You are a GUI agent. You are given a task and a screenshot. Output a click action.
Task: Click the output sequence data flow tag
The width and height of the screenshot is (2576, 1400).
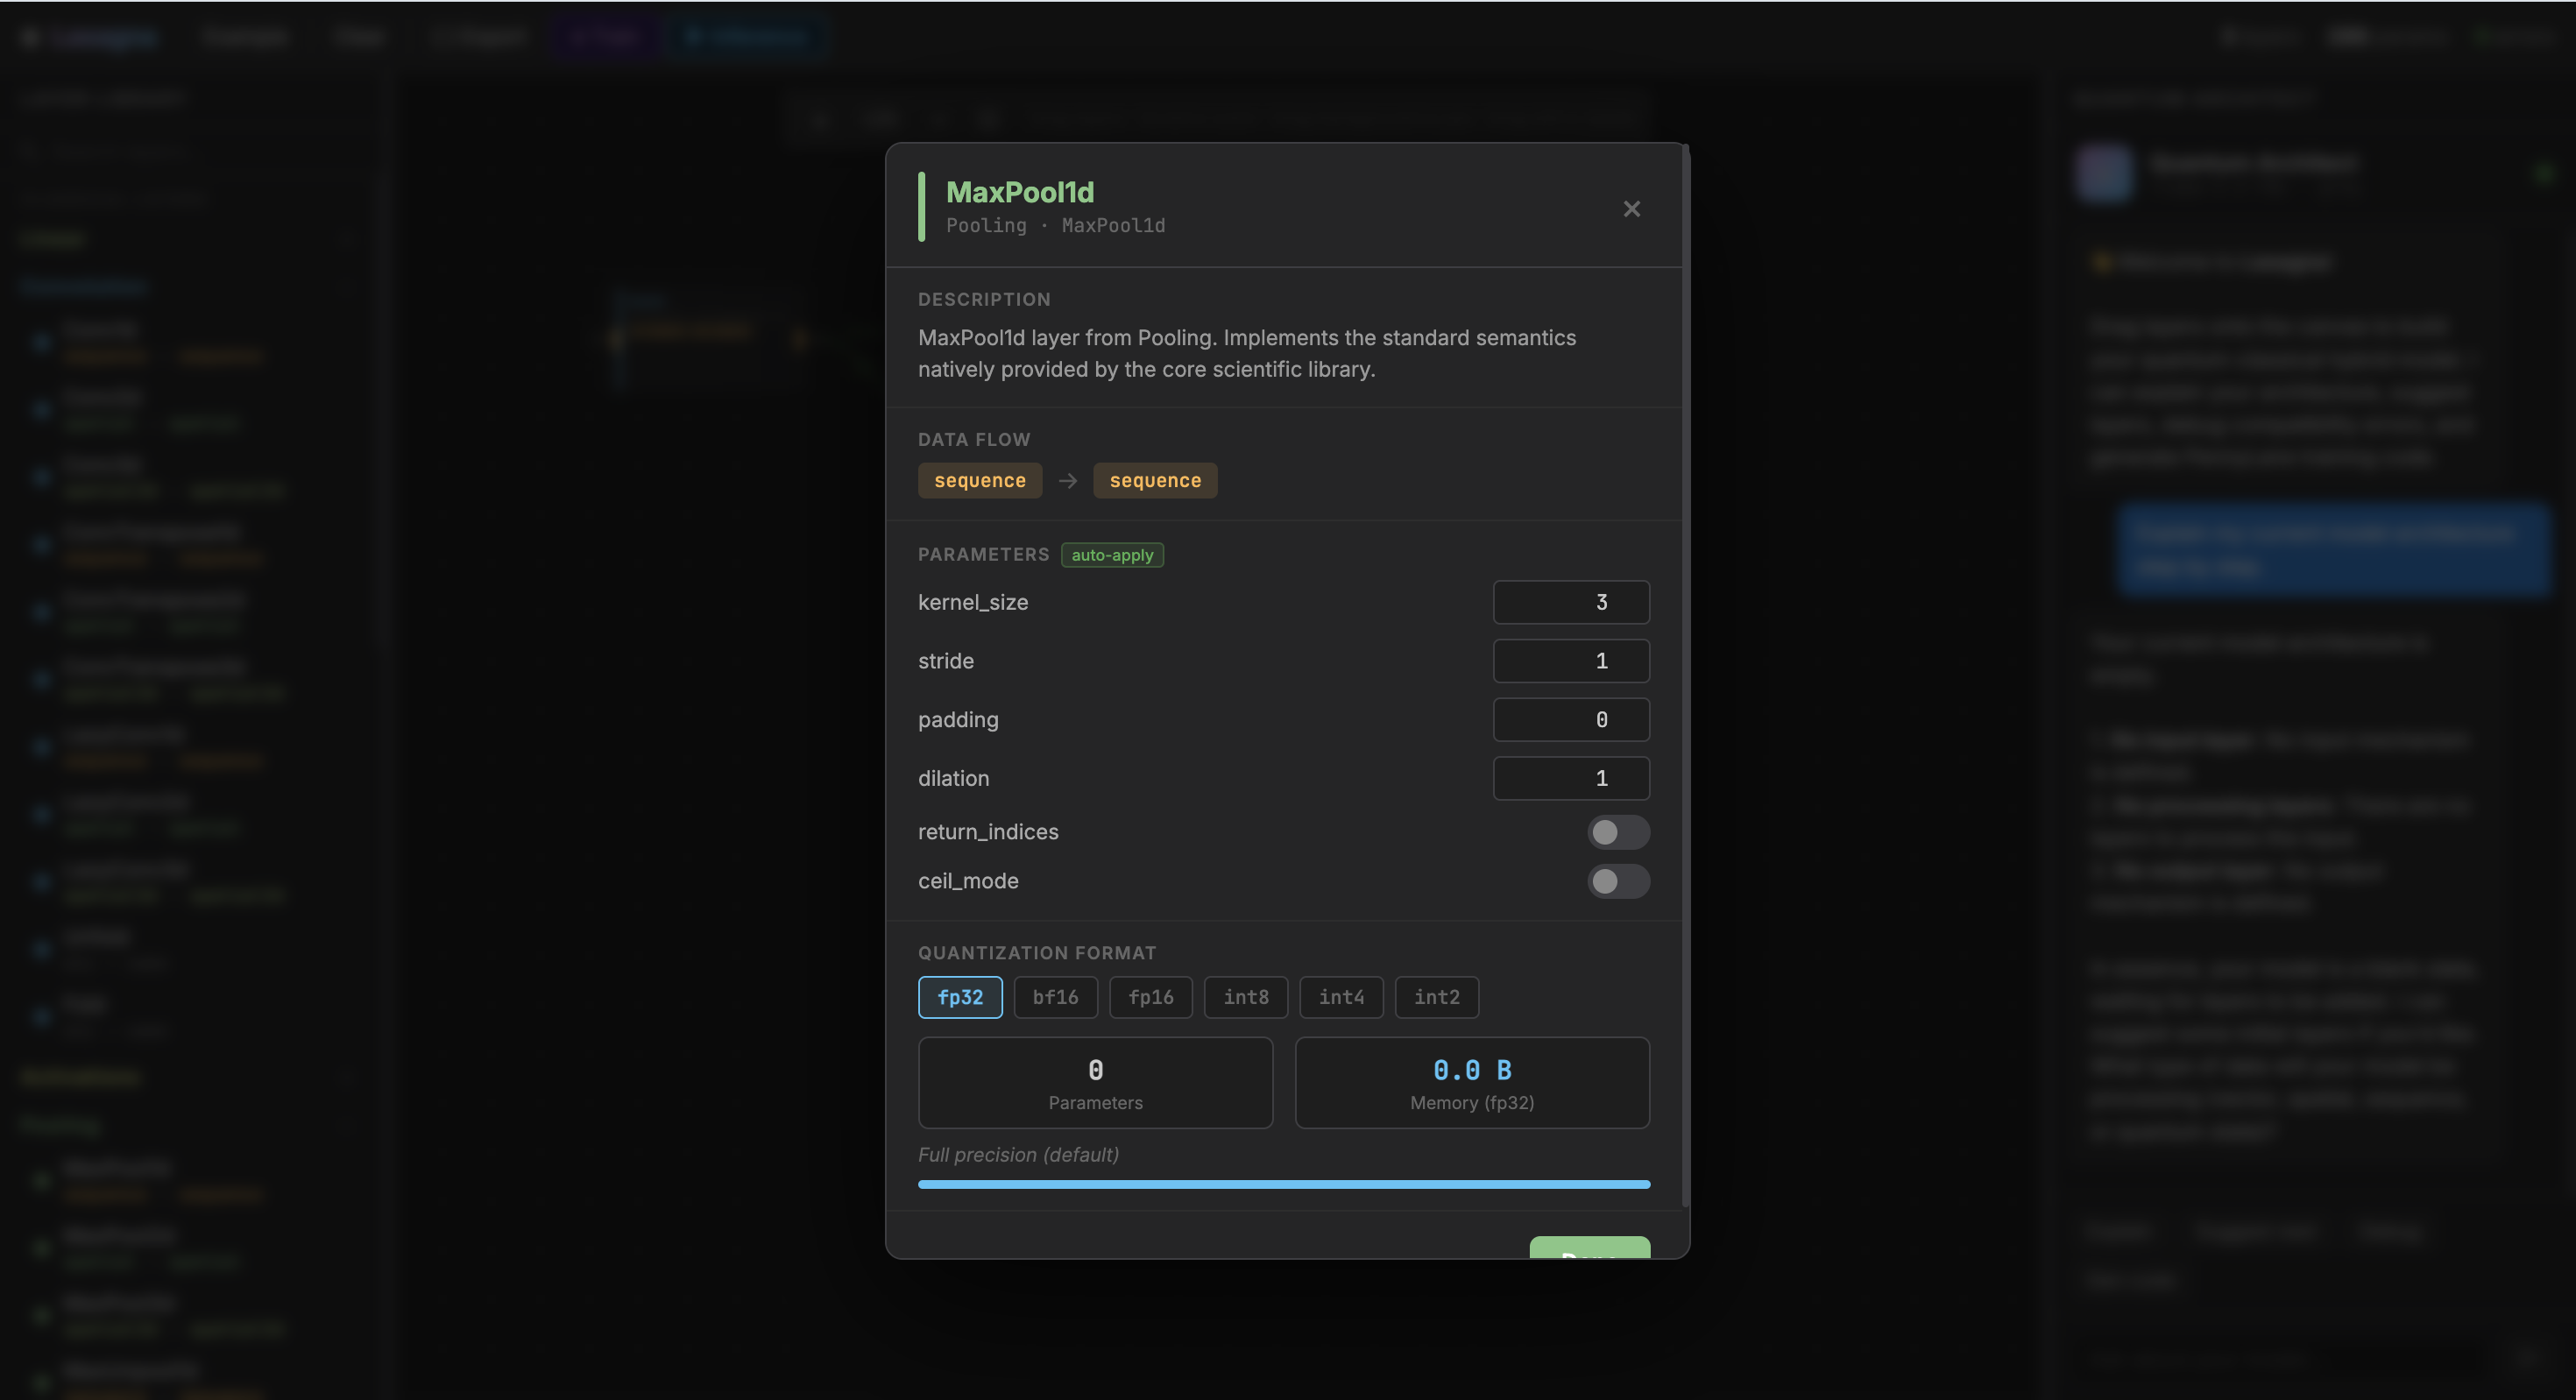point(1154,481)
